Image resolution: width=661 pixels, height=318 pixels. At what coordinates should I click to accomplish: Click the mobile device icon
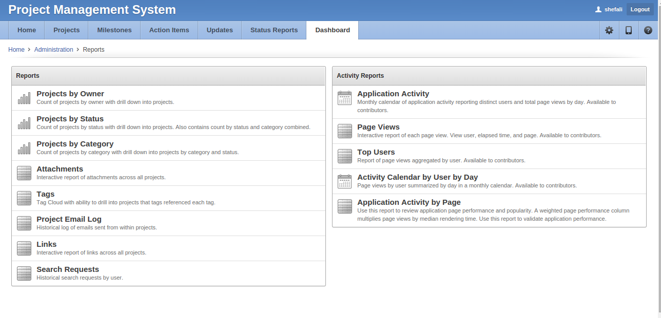[629, 30]
